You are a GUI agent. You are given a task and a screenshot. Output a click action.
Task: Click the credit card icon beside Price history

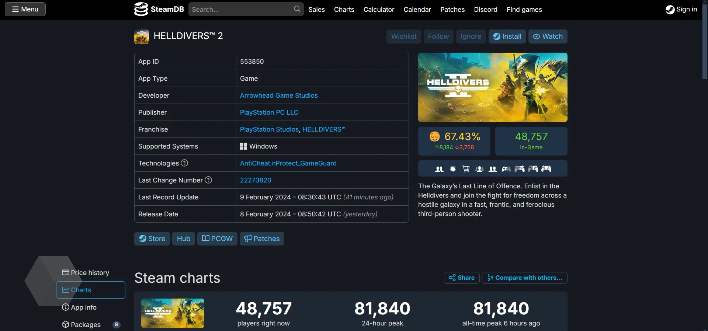(x=66, y=273)
